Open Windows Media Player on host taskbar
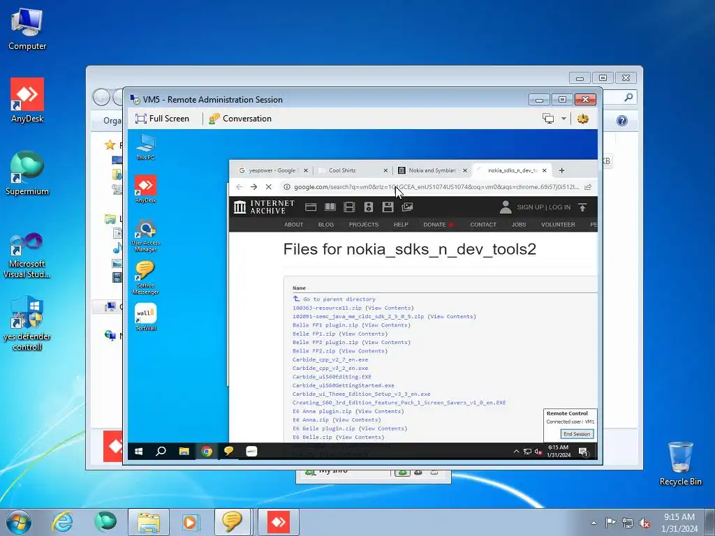The width and height of the screenshot is (715, 536). pos(191,522)
